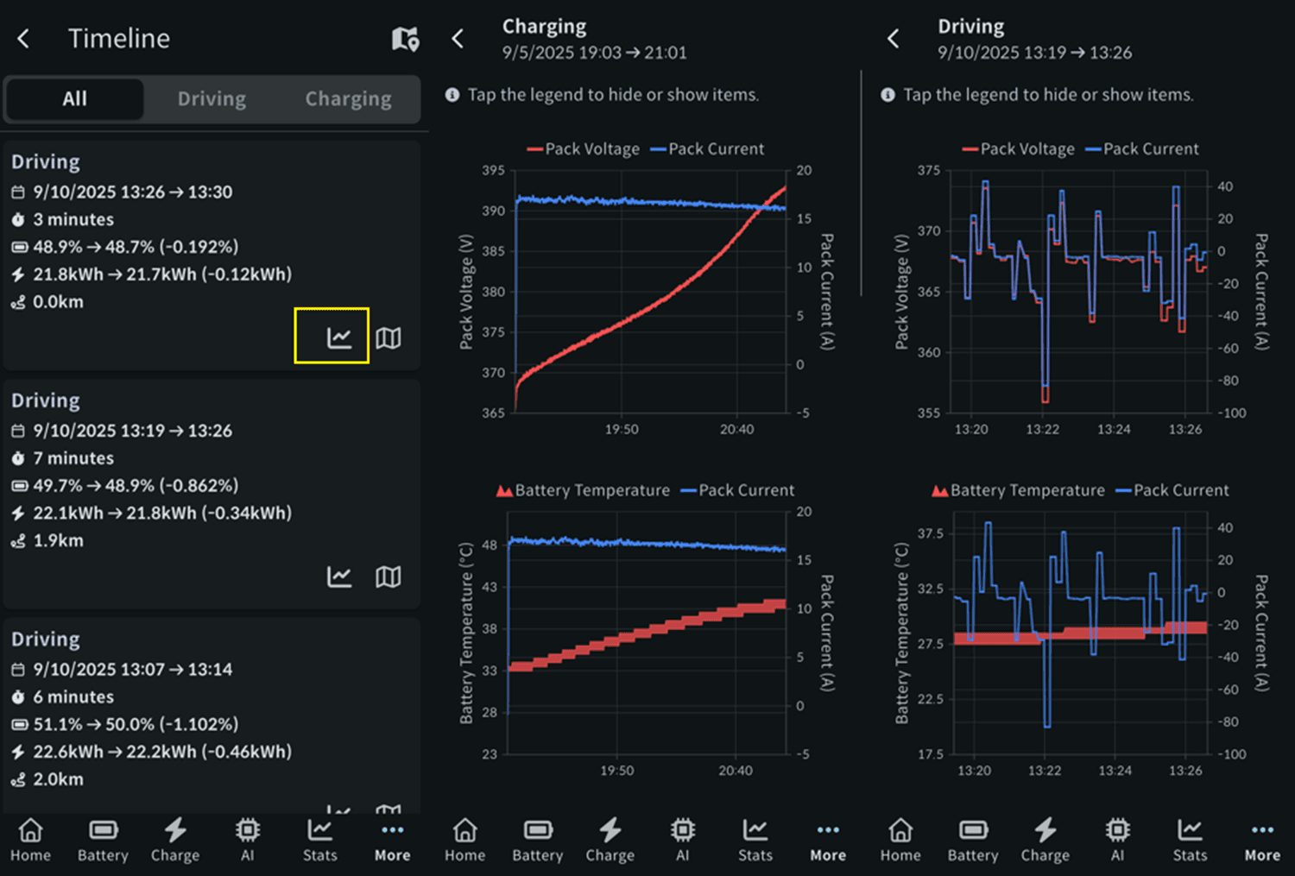This screenshot has width=1295, height=876.
Task: Toggle Pack Current legend in Driving temperature chart
Action: point(1172,490)
